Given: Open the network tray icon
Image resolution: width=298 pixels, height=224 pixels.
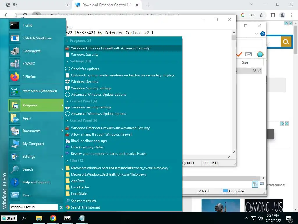Looking at the screenshot, I should 253,218.
